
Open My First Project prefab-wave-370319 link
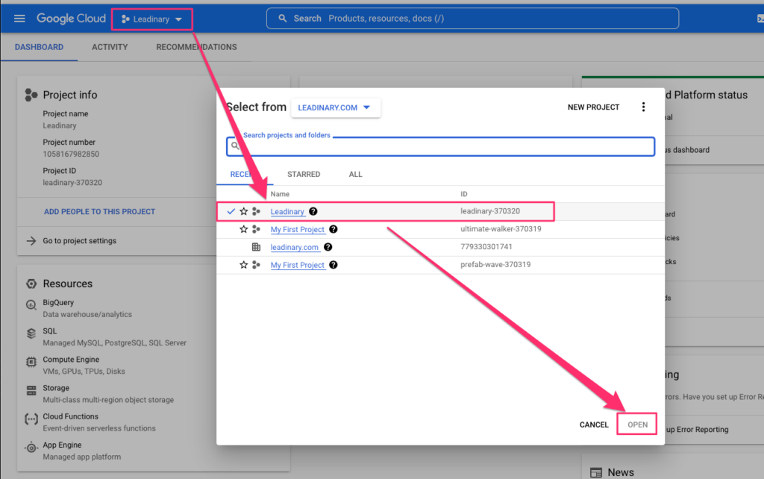pos(297,265)
